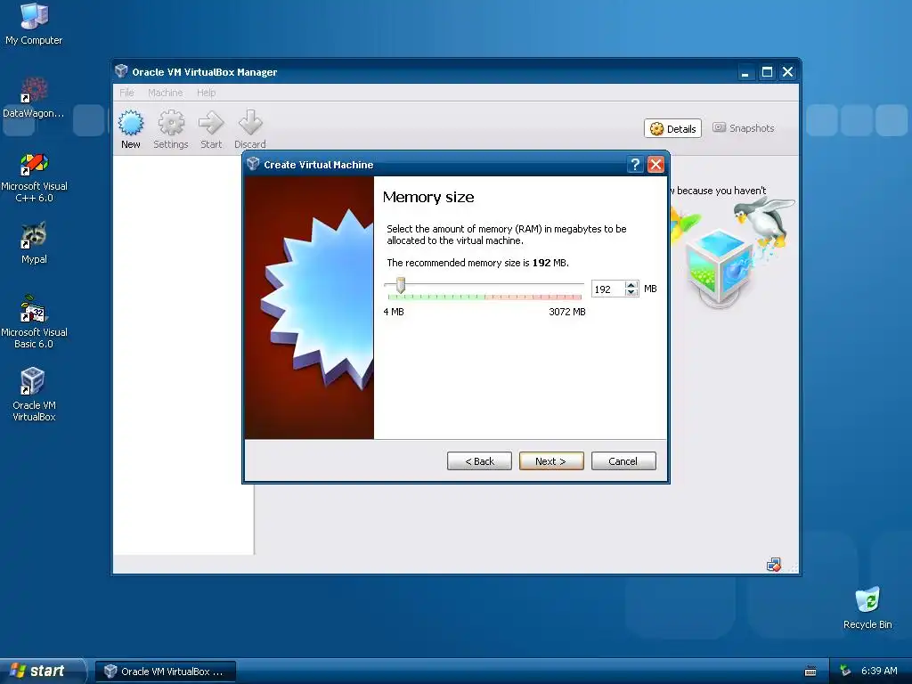The width and height of the screenshot is (912, 684).
Task: Decrease memory with the down spinner arrow
Action: click(x=631, y=292)
